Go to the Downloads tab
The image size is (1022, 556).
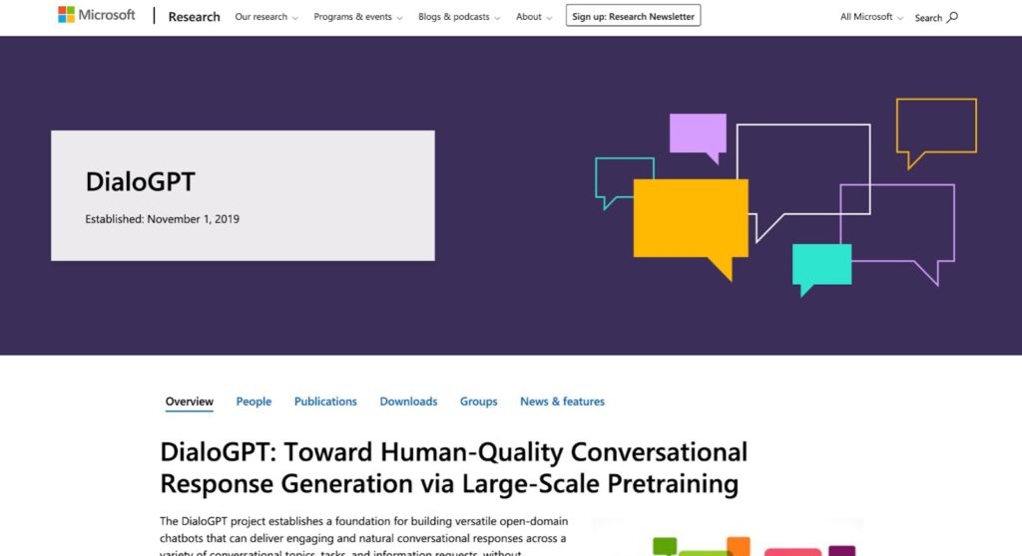408,402
